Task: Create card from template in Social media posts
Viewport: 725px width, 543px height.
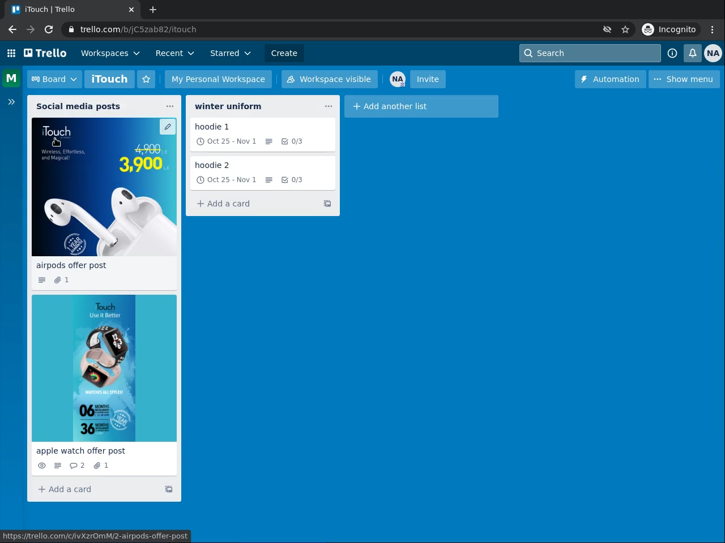Action: (169, 489)
